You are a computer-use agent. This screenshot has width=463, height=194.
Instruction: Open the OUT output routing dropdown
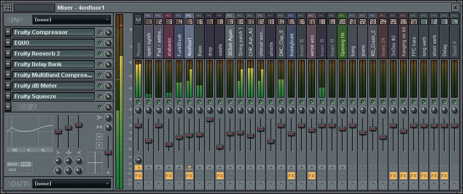(72, 184)
